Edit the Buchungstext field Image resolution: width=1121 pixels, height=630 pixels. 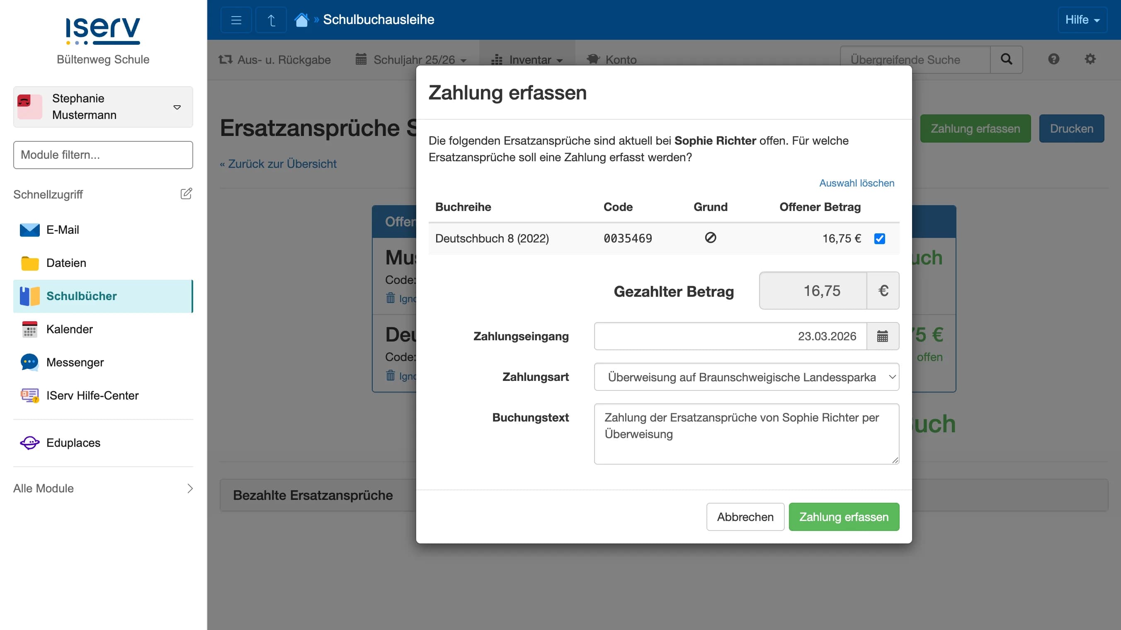[x=746, y=434]
